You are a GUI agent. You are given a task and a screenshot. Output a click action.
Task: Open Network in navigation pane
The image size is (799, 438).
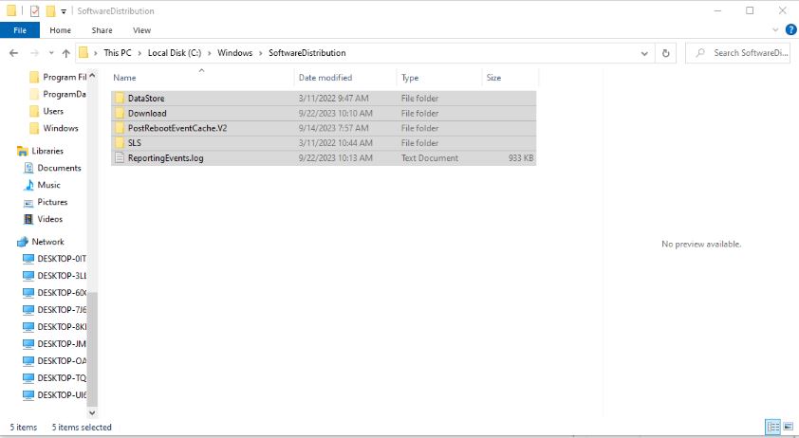pos(40,242)
